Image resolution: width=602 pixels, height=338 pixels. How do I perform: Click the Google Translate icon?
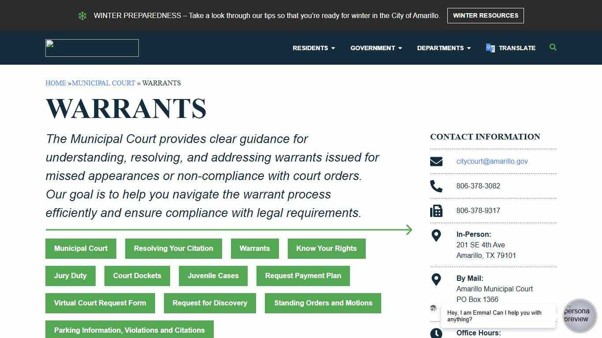(x=490, y=48)
